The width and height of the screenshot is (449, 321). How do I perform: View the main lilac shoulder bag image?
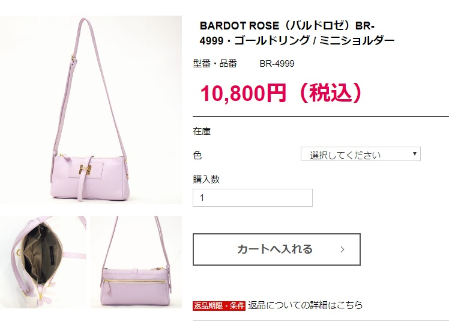pyautogui.click(x=91, y=109)
